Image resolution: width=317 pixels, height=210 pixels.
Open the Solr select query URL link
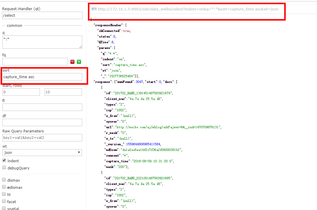[188, 9]
